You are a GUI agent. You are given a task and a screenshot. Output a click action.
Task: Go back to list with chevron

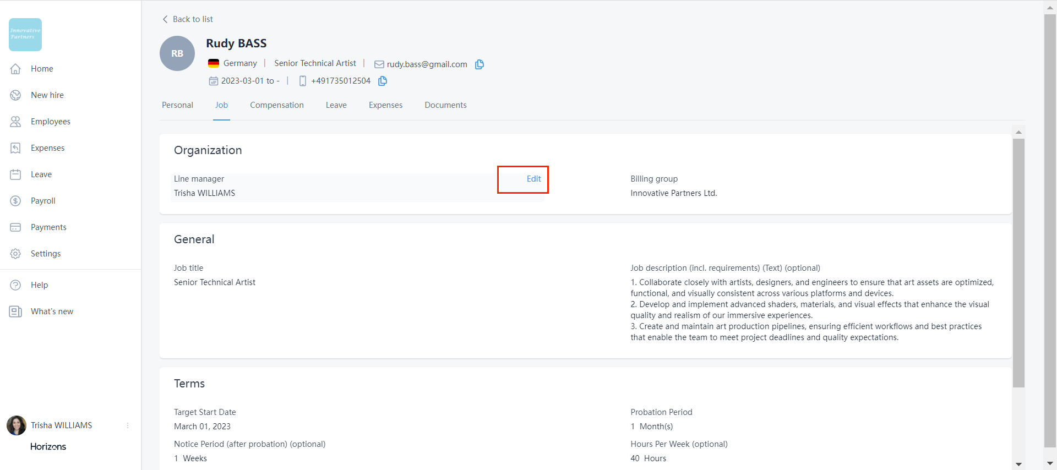(165, 19)
